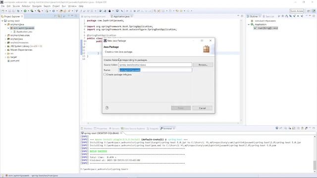Image resolution: width=317 pixels, height=178 pixels.
Task: Click the Browse... button
Action: [203, 65]
